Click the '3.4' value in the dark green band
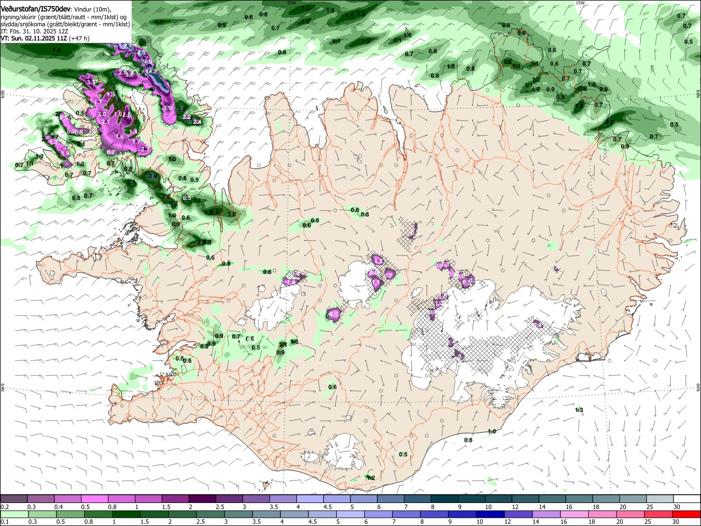The height and width of the screenshot is (526, 701). [153, 176]
